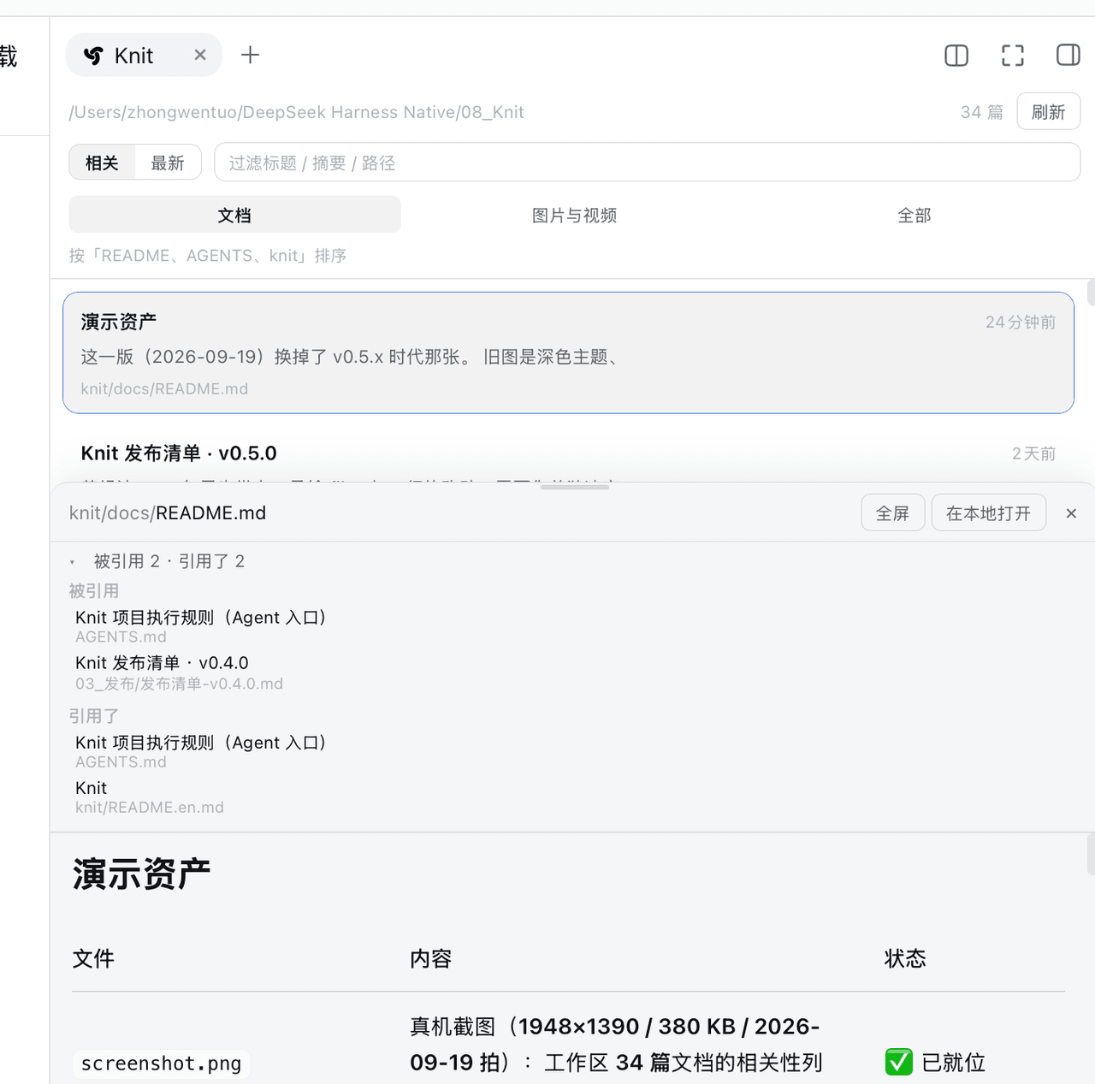Click the 24分钟前 timestamp
Screen dimensions: 1095x1084
pyautogui.click(x=1020, y=322)
